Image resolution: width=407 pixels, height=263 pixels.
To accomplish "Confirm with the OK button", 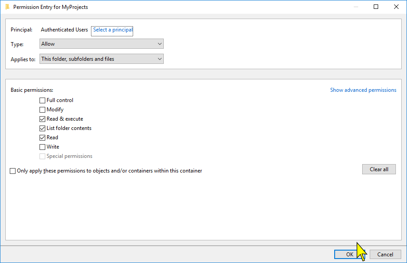I will pos(350,255).
